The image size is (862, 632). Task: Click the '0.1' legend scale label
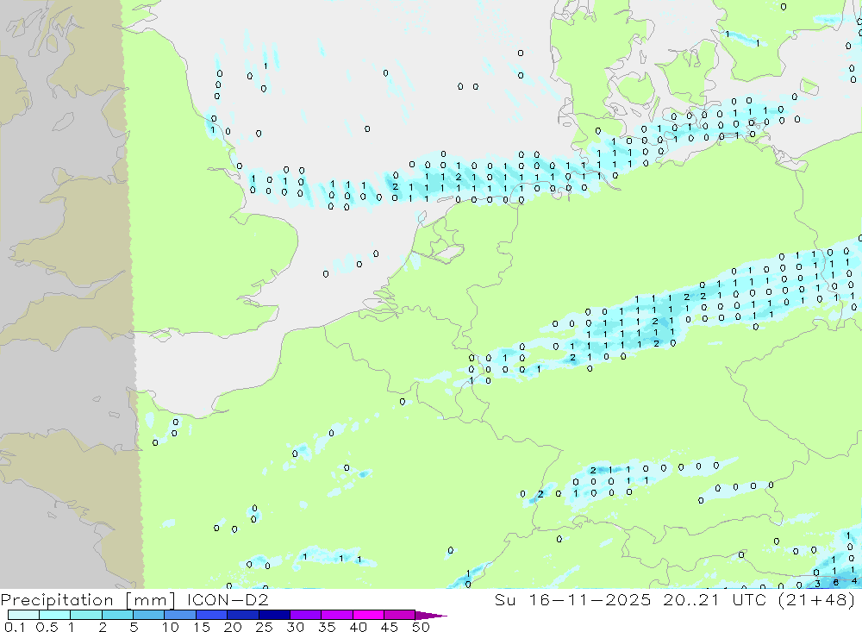point(15,627)
